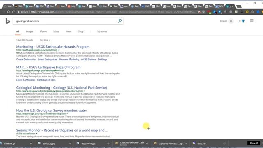Viewport: 263px width, 148px height.
Task: Click the Buildings sublink
Action: tap(102, 59)
